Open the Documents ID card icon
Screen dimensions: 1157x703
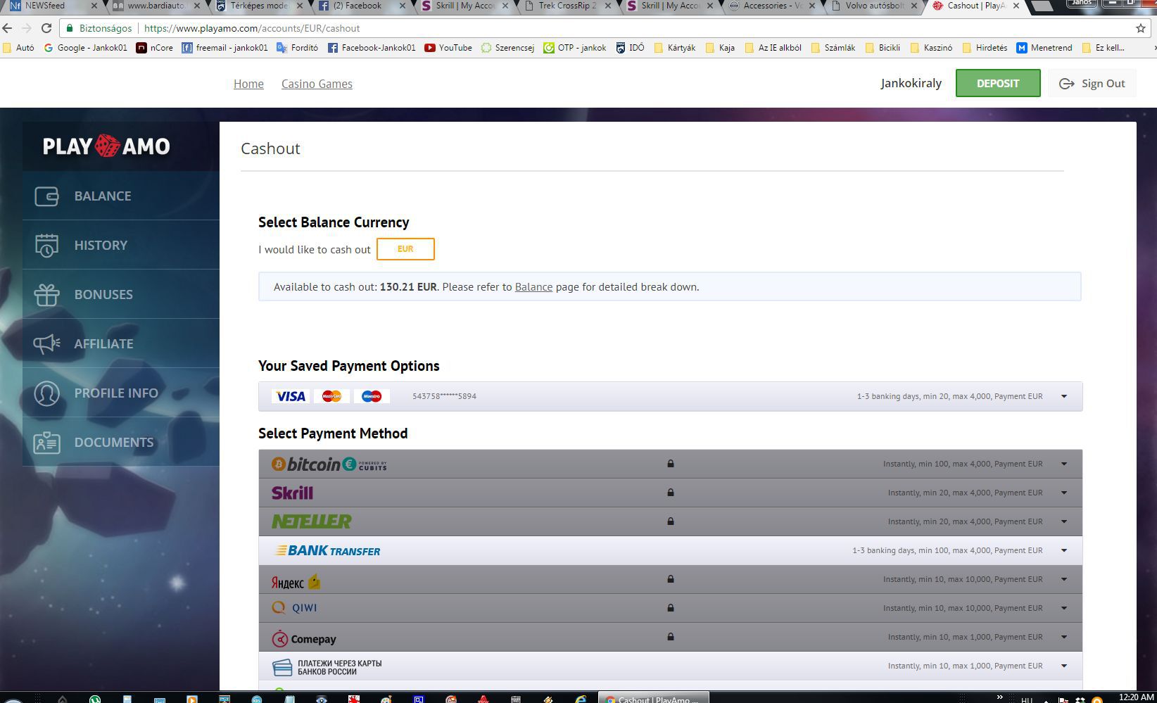(46, 443)
